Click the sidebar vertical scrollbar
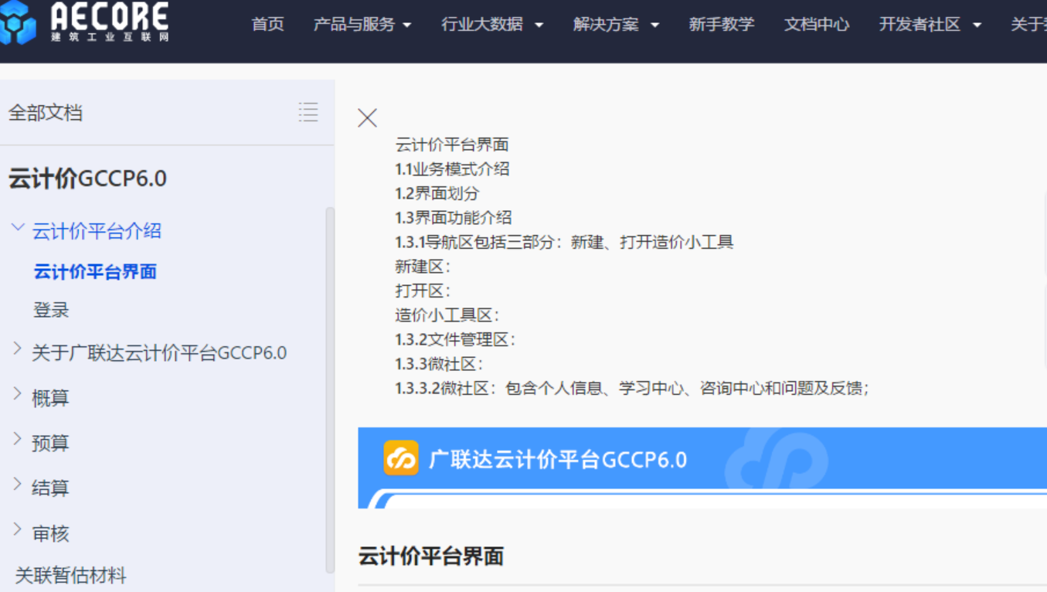The image size is (1047, 592). (331, 389)
